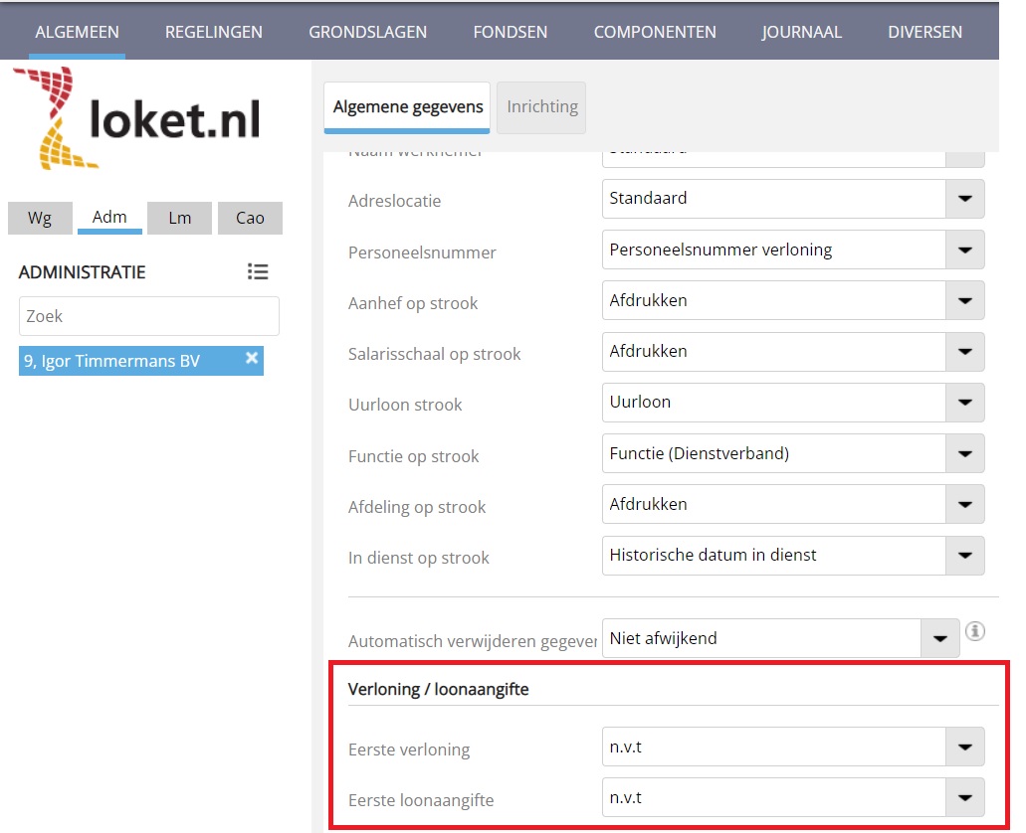
Task: Click the Wg level button
Action: [x=40, y=218]
